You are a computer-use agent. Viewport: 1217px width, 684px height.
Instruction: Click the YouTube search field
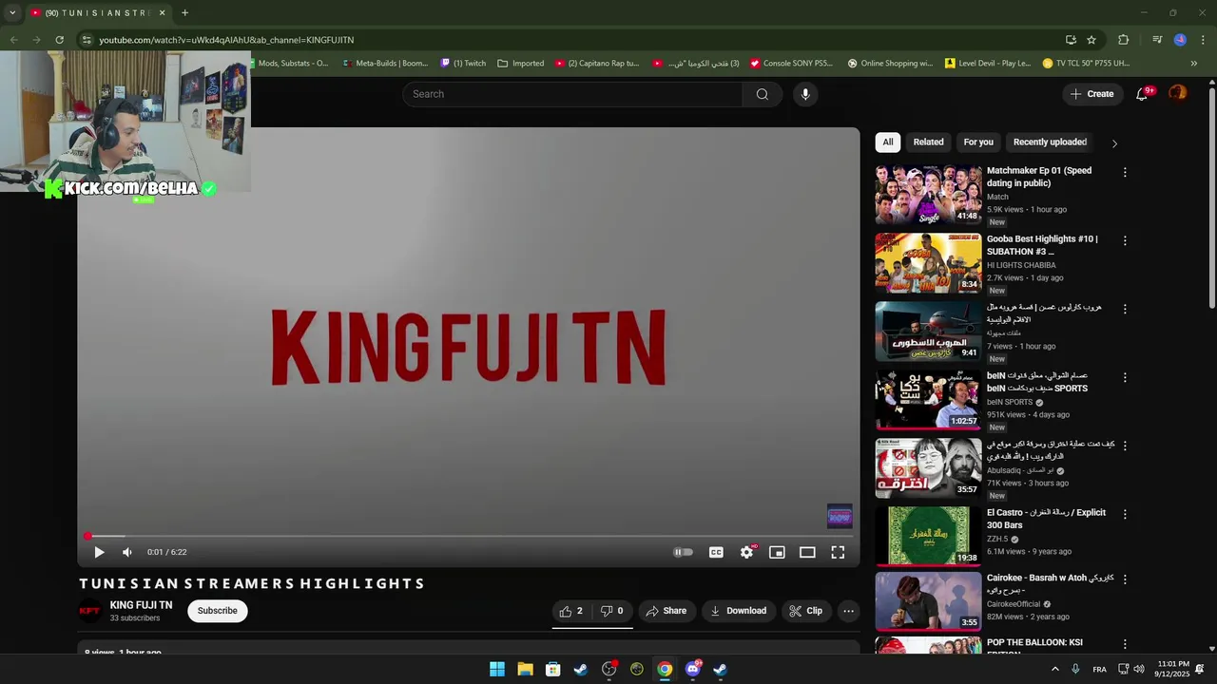tap(572, 94)
